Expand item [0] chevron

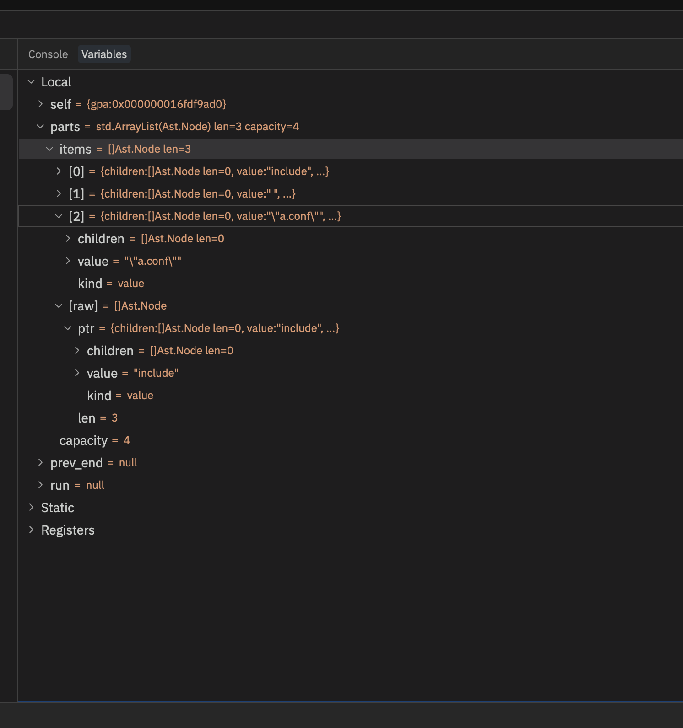(x=59, y=171)
